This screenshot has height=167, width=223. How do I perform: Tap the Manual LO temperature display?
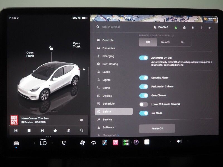(43, 143)
